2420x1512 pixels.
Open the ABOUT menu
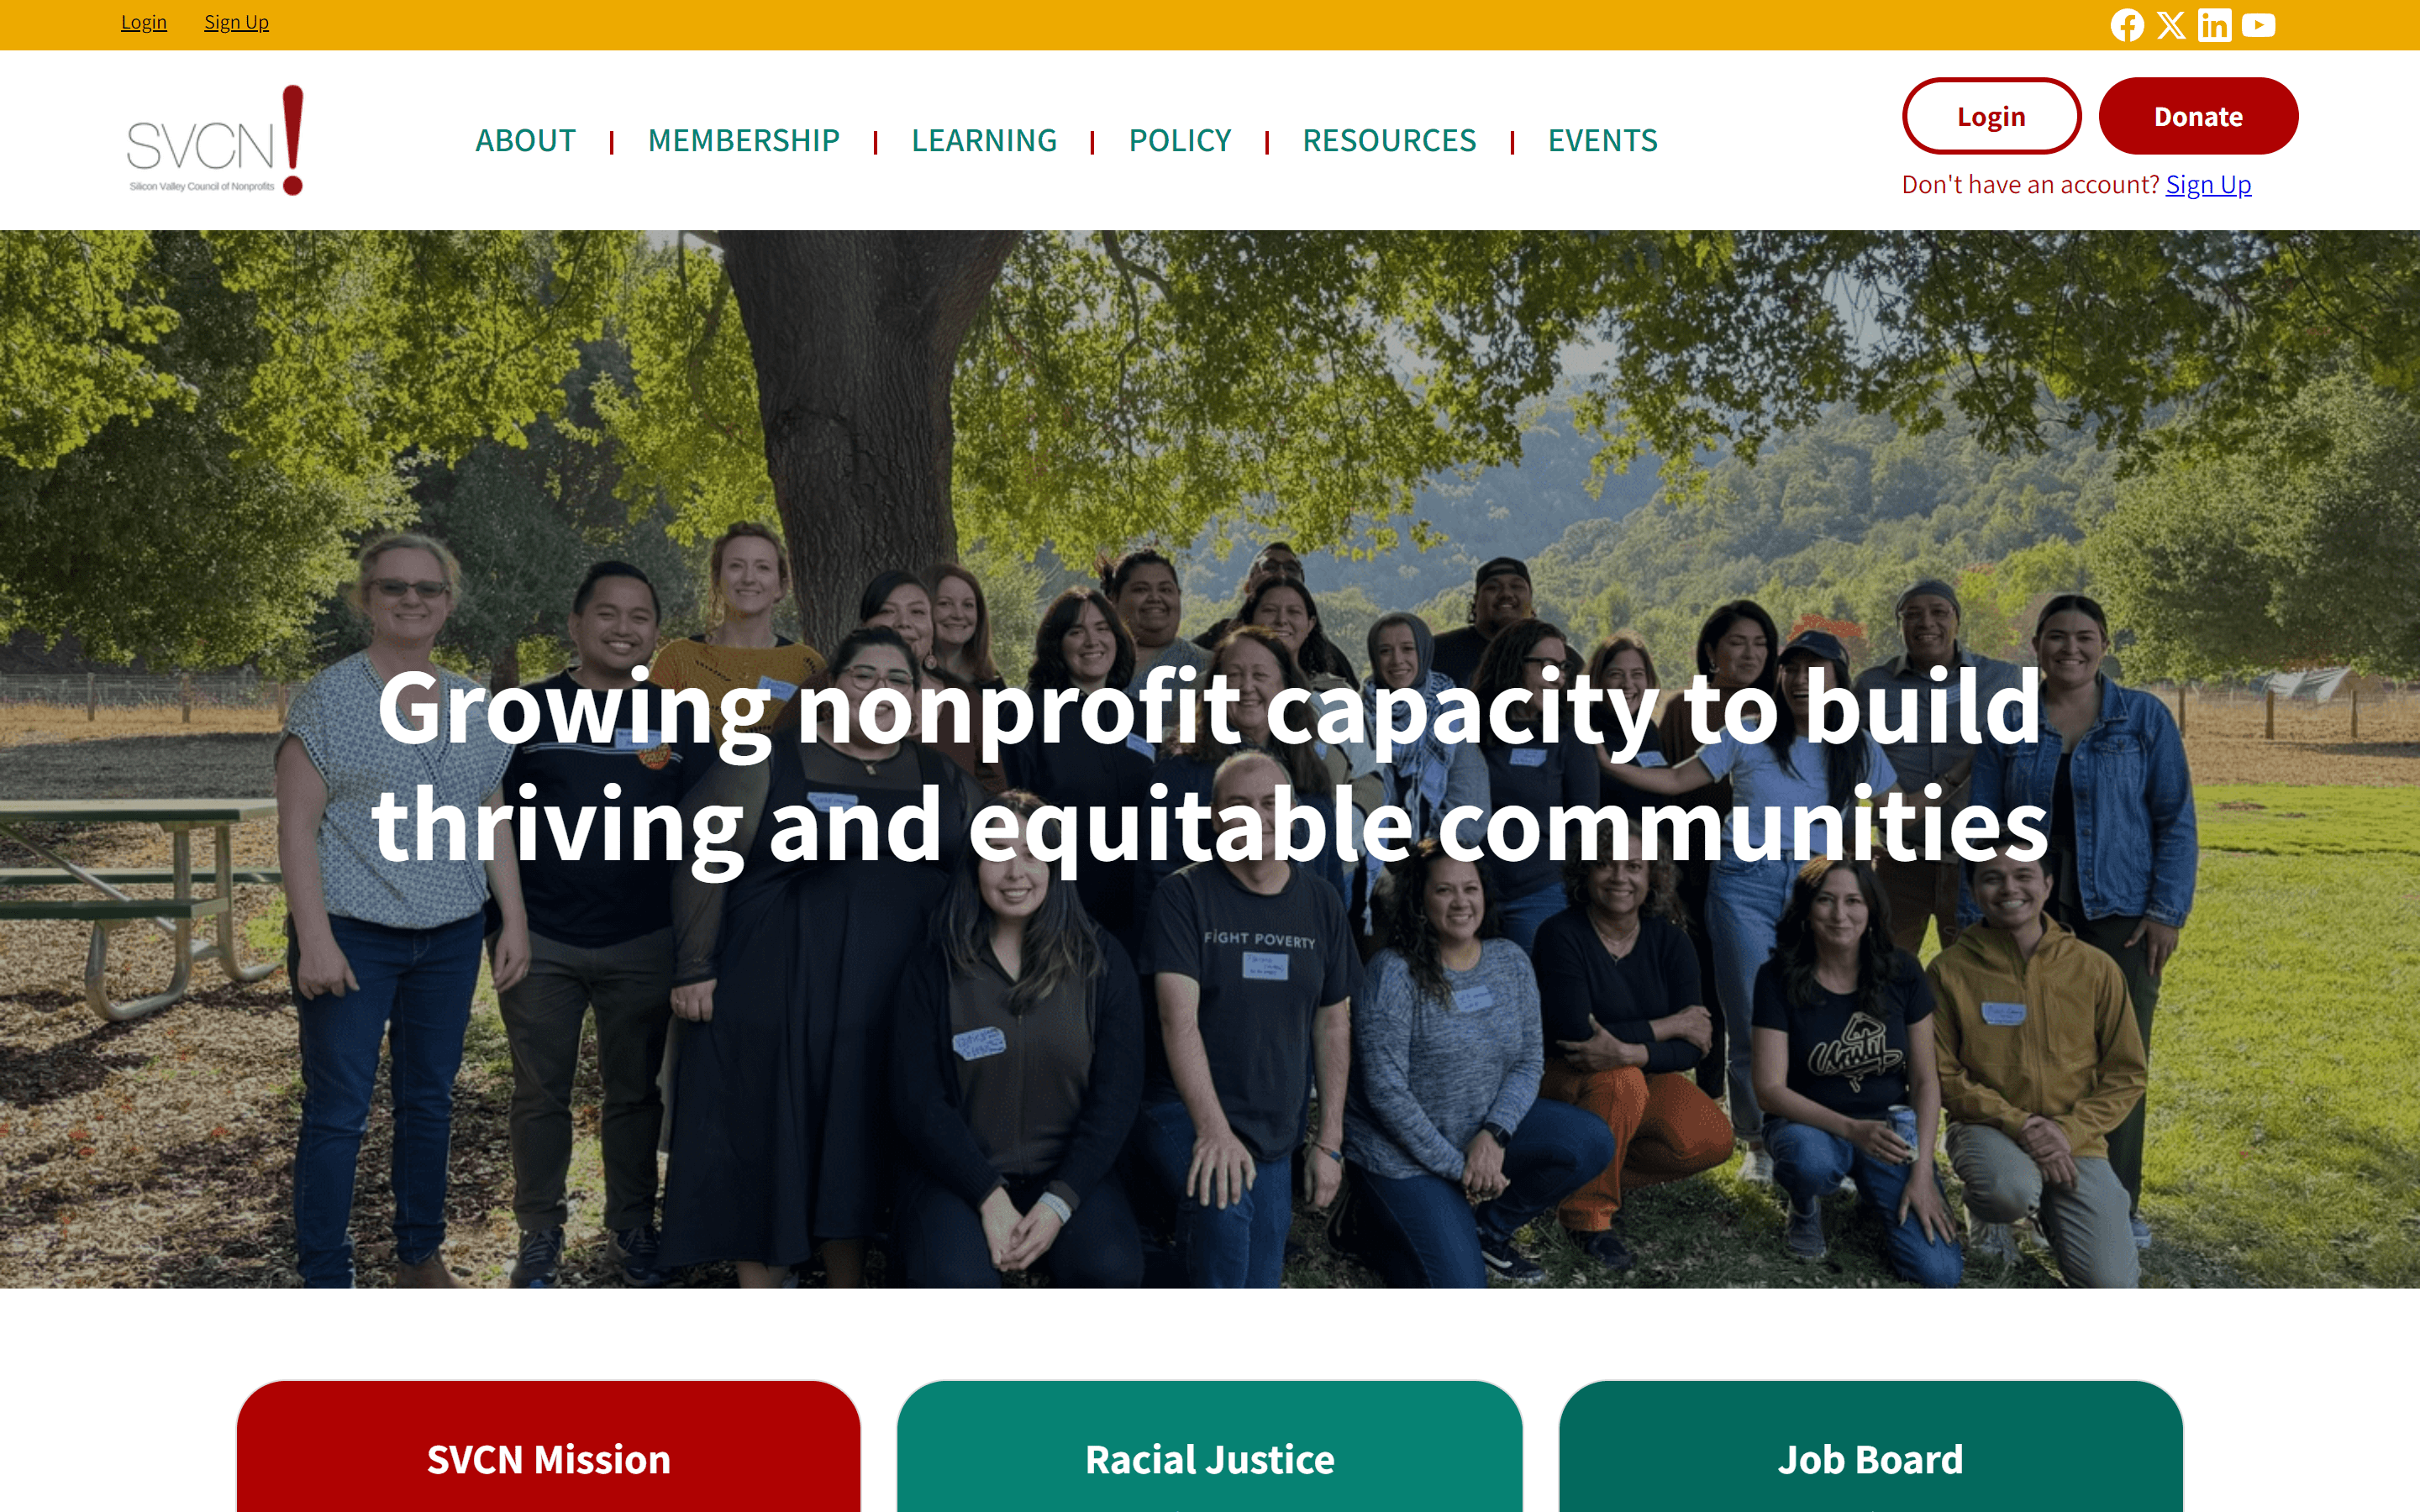[x=525, y=140]
